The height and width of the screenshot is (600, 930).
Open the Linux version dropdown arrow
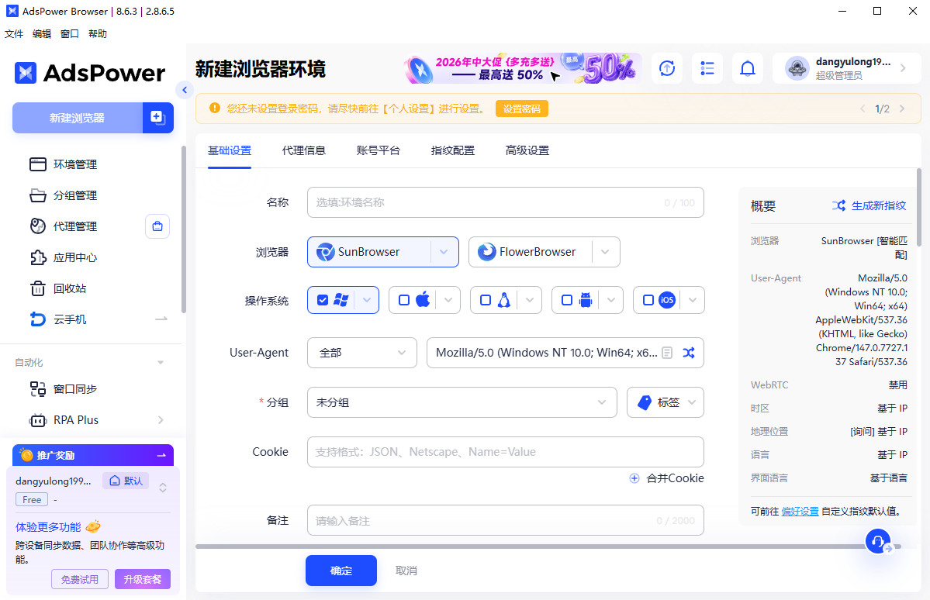pos(530,300)
